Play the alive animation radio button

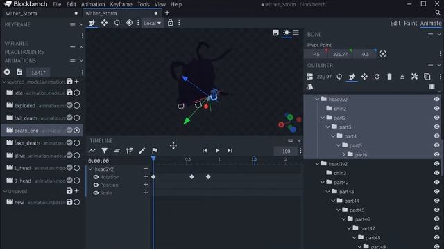(77, 155)
